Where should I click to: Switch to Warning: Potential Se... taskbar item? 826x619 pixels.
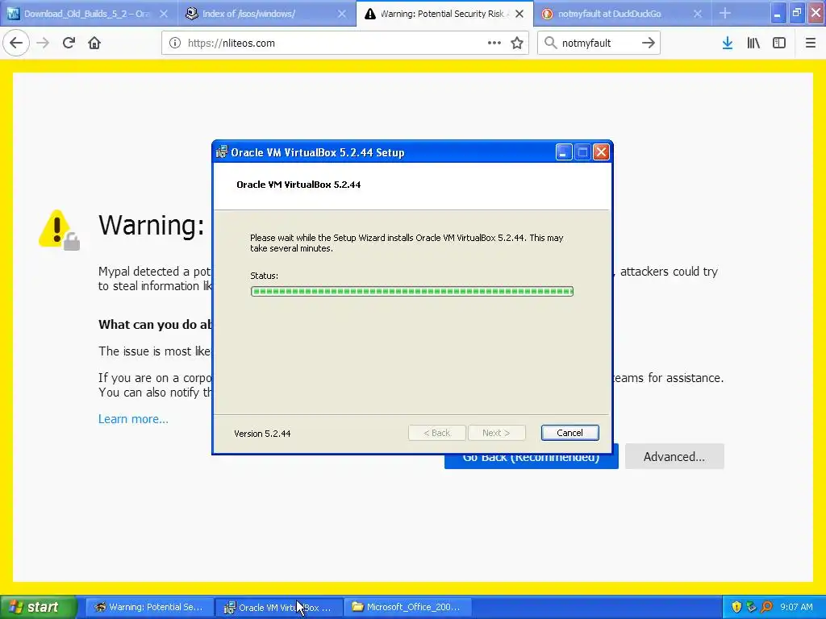[149, 608]
